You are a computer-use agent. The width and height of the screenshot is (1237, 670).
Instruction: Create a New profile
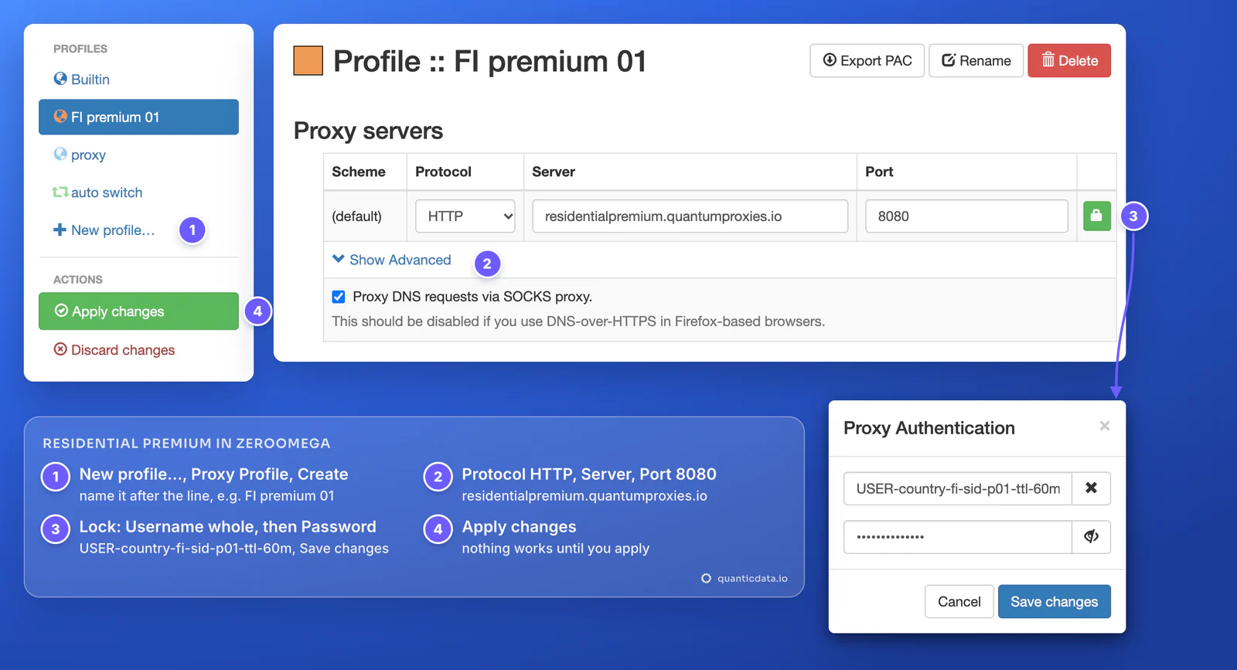(104, 230)
